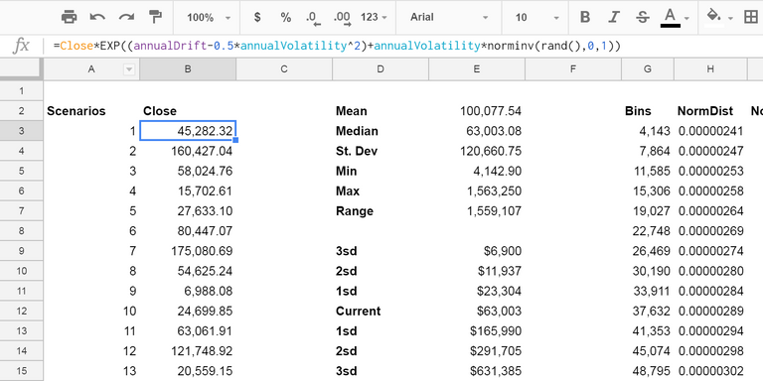Screen dimensions: 763x381
Task: Select cell with 45,282.32
Action: click(x=188, y=131)
